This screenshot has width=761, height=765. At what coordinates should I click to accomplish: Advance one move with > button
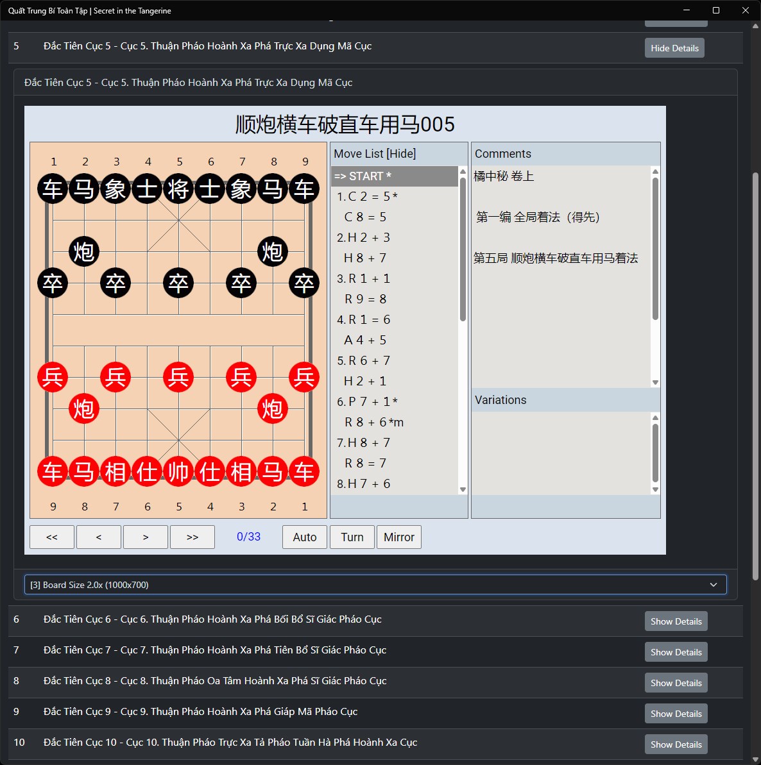(146, 537)
